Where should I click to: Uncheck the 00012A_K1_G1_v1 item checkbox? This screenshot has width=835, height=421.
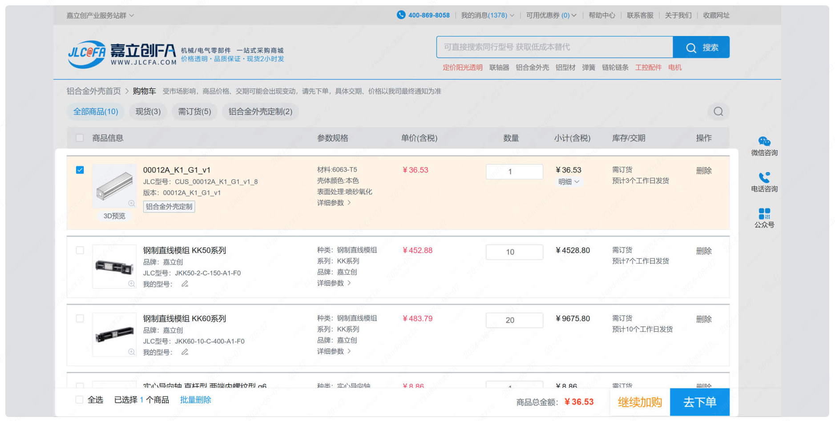(x=80, y=170)
